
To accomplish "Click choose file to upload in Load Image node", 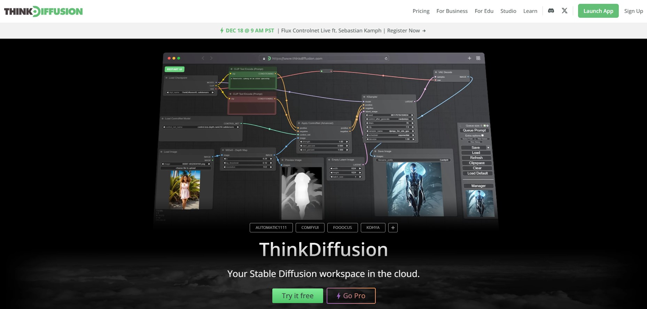I will point(186,168).
